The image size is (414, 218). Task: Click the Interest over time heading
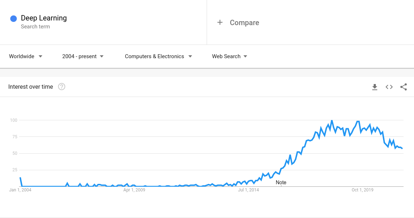pos(31,87)
